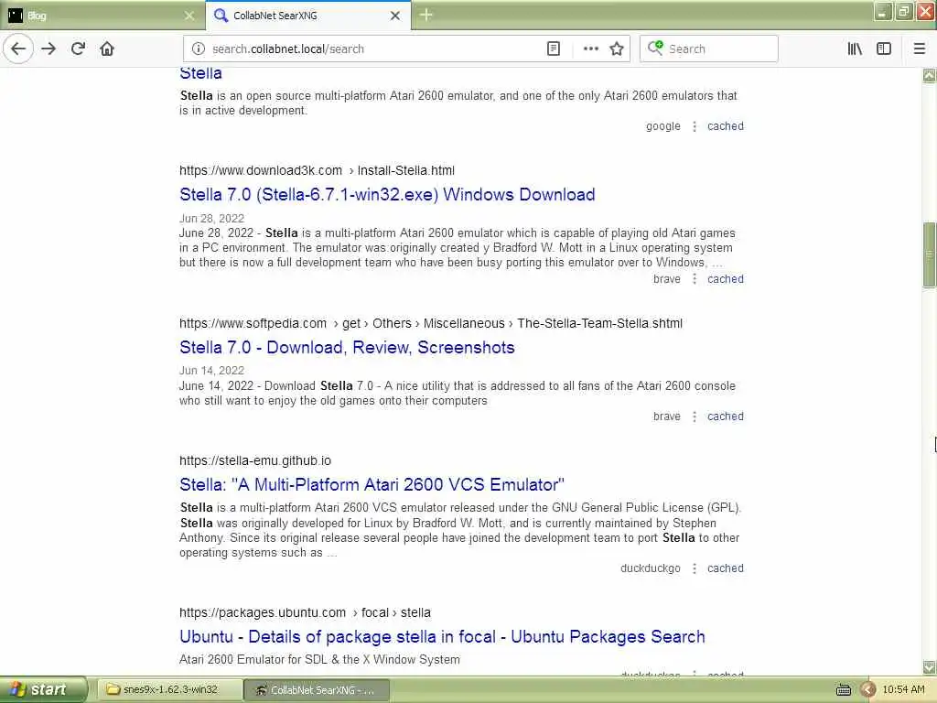This screenshot has width=937, height=703.
Task: Open Stella 7.0 Windows Download result
Action: click(387, 194)
